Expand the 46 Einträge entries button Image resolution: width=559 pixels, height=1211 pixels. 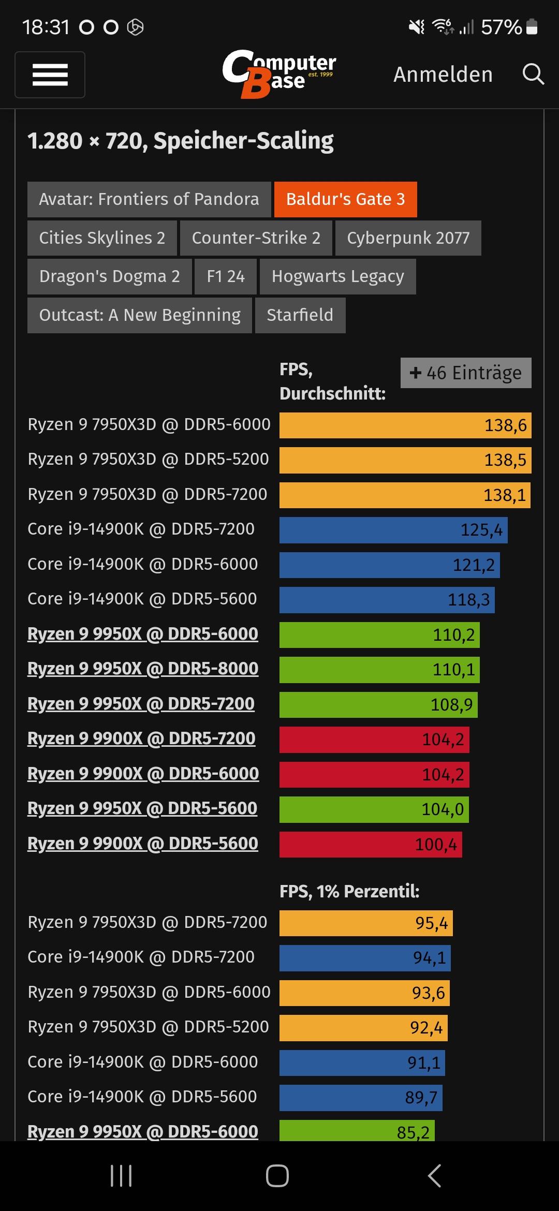pos(466,373)
